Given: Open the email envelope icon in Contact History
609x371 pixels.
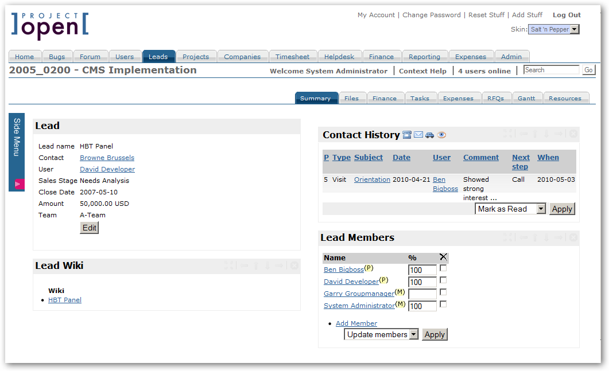Looking at the screenshot, I should (418, 135).
